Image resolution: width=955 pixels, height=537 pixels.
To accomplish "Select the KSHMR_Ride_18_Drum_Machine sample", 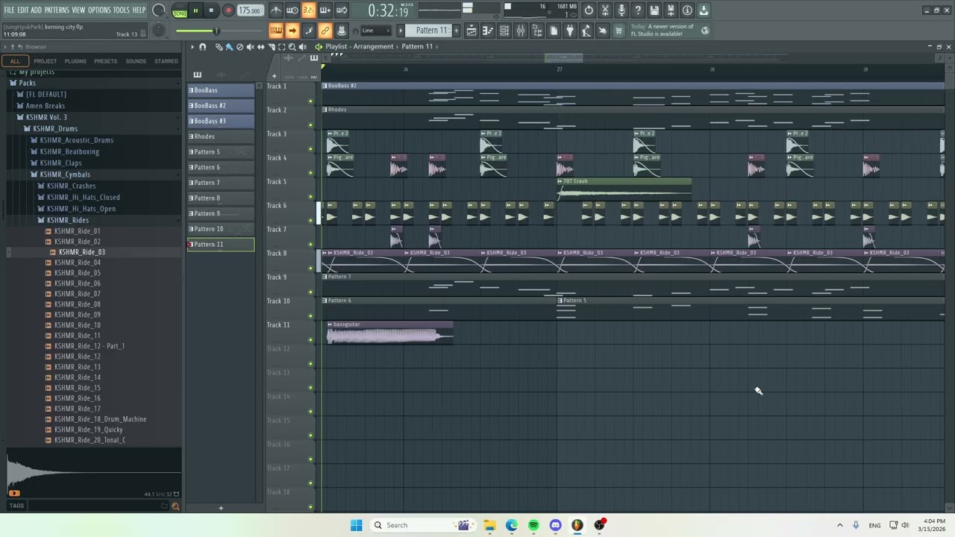I will point(100,419).
